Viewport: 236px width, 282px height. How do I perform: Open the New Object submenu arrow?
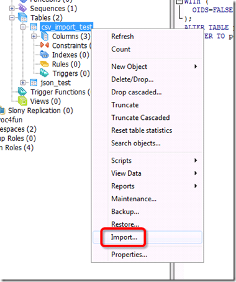coord(196,66)
